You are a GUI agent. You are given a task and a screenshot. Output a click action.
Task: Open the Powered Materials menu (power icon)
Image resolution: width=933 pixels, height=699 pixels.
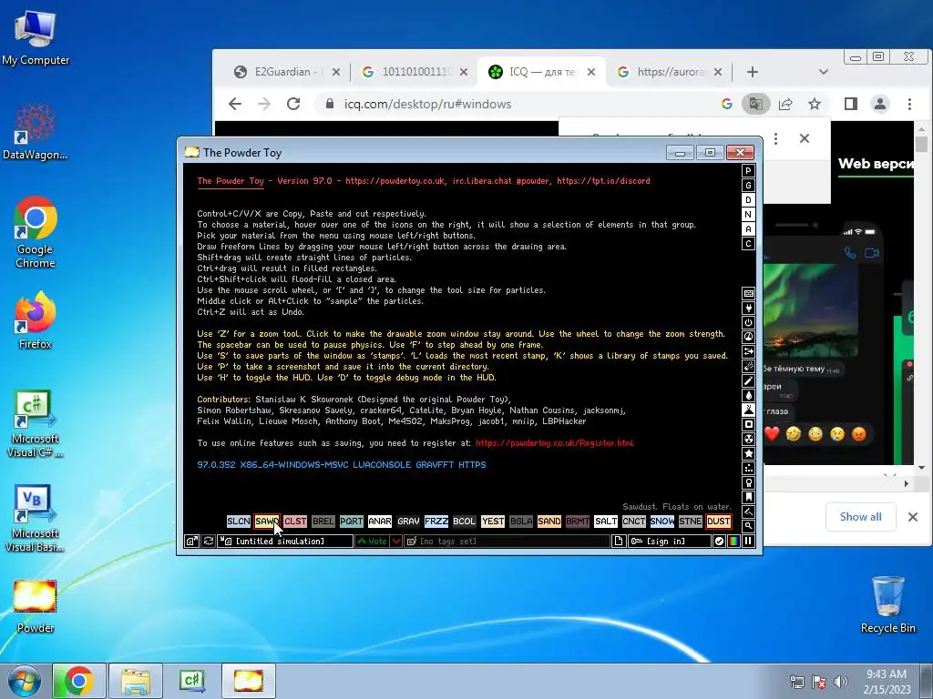pyautogui.click(x=749, y=323)
